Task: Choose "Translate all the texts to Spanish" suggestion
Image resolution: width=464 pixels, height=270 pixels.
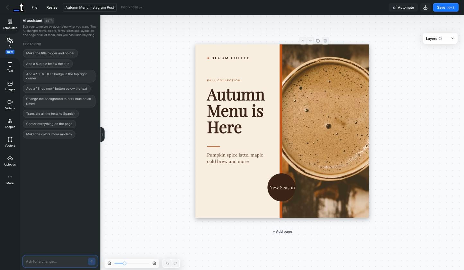Action: click(51, 113)
